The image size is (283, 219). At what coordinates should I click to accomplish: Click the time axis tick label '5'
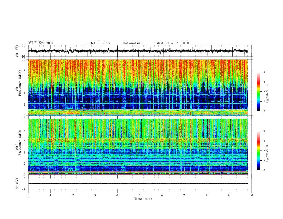pyautogui.click(x=140, y=195)
